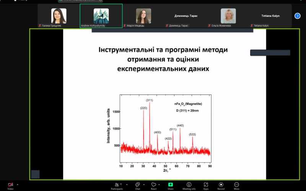Click muted mic icon beside Марія Медвідь
306x191 pixels.
[x=125, y=26]
